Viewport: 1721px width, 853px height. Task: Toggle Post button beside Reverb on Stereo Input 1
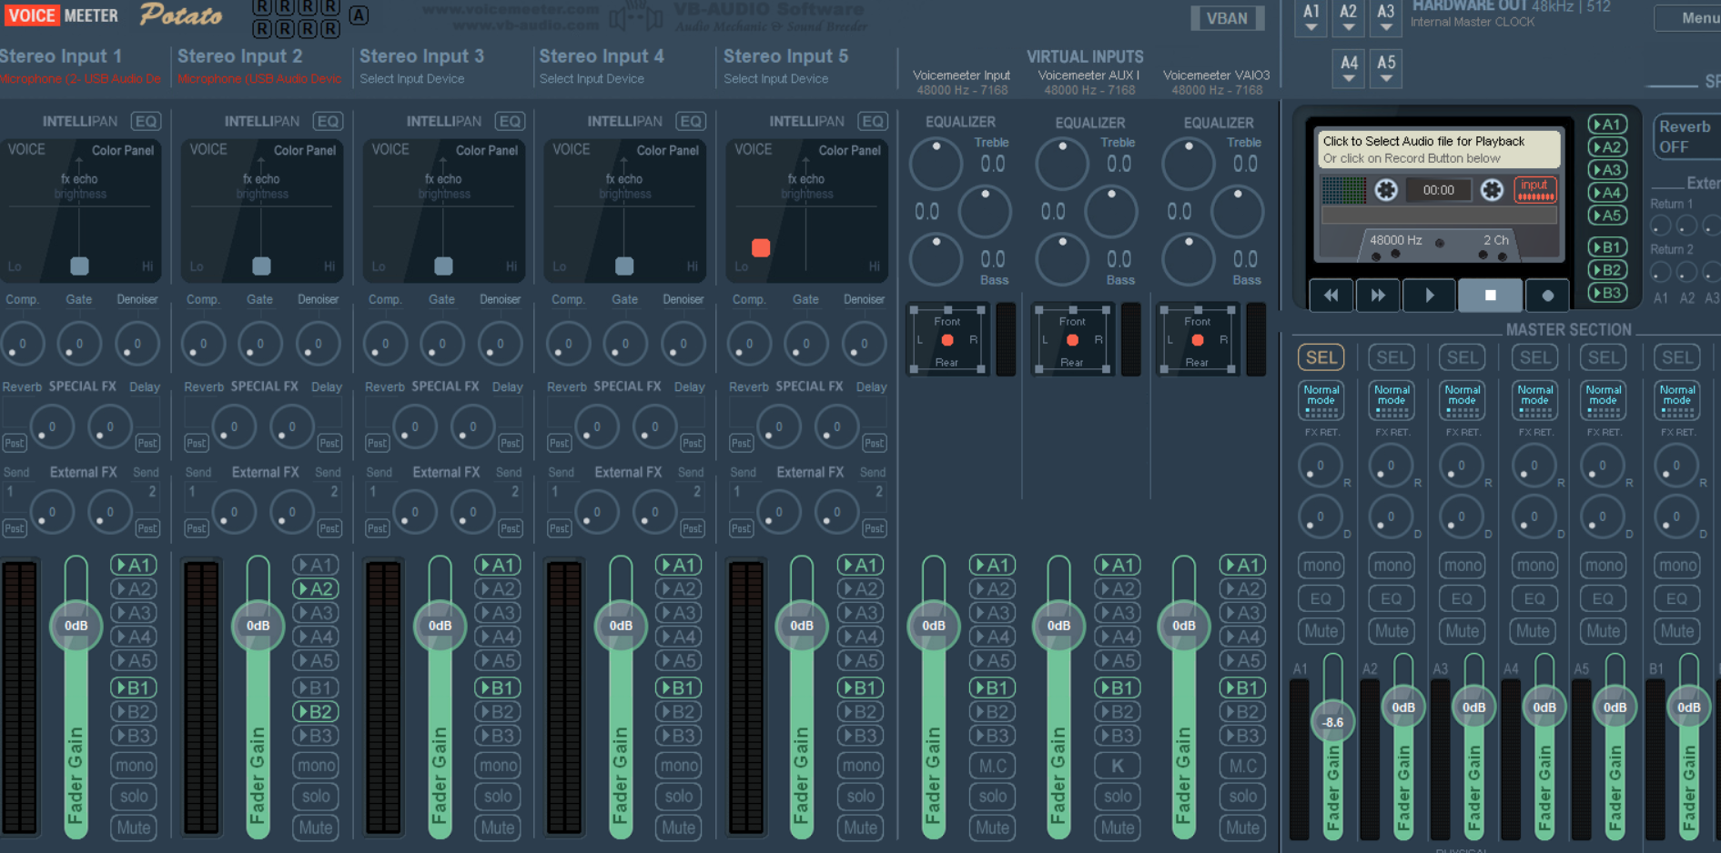tap(14, 443)
